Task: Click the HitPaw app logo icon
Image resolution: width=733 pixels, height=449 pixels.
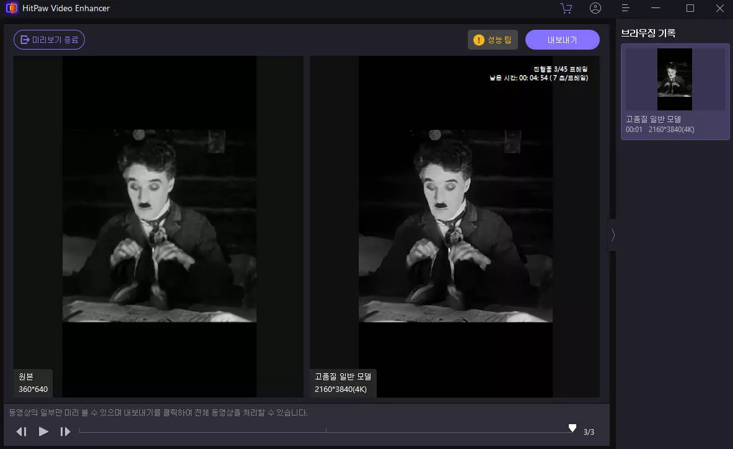Action: point(11,8)
